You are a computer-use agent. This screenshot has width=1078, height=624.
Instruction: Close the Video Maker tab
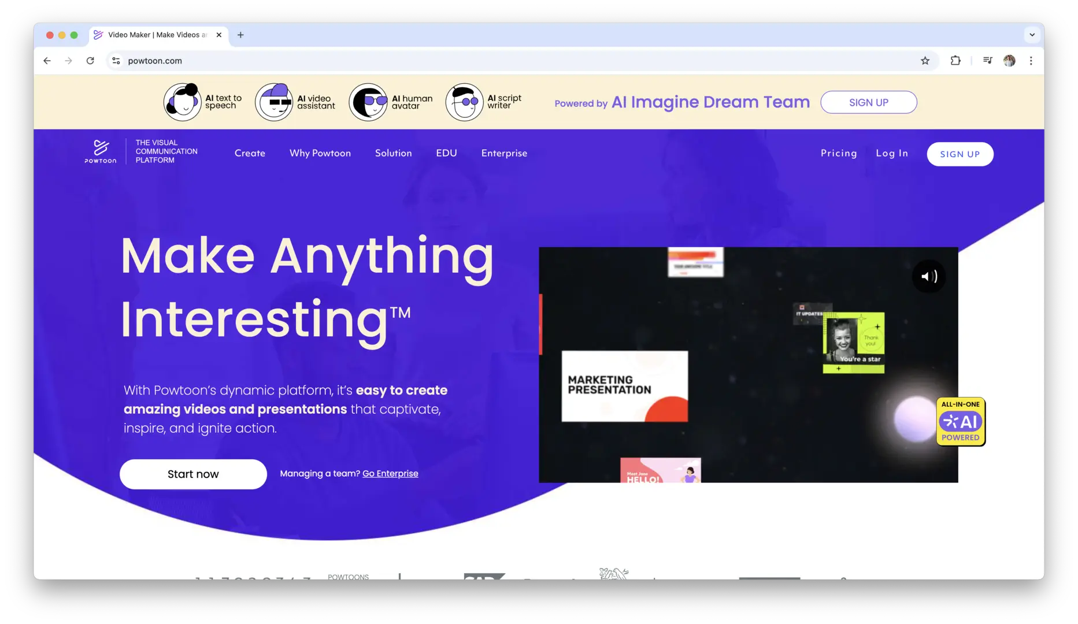pyautogui.click(x=219, y=35)
